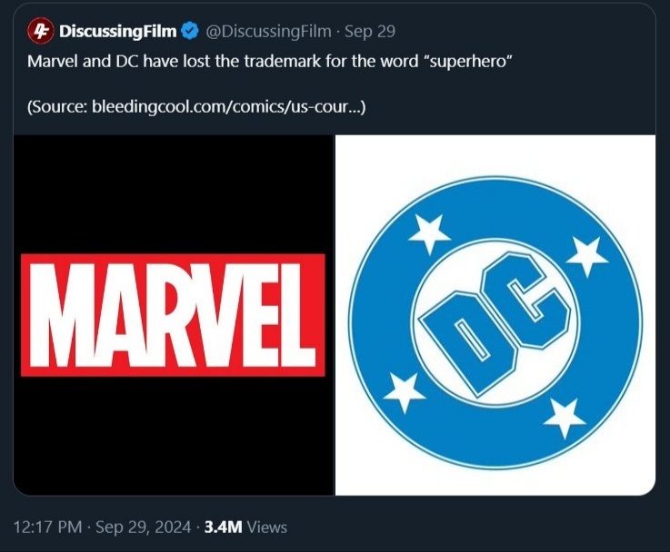
Task: Click the @DiscussingFilm handle
Action: (269, 32)
